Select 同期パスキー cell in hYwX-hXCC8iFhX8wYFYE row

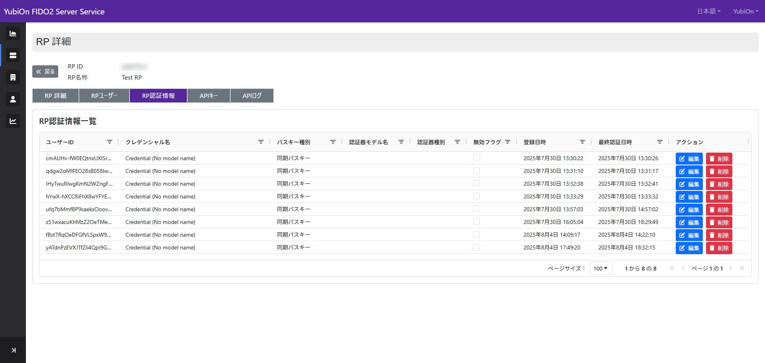[294, 196]
